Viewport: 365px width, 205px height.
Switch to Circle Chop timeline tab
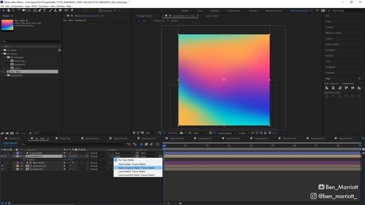click(x=65, y=138)
